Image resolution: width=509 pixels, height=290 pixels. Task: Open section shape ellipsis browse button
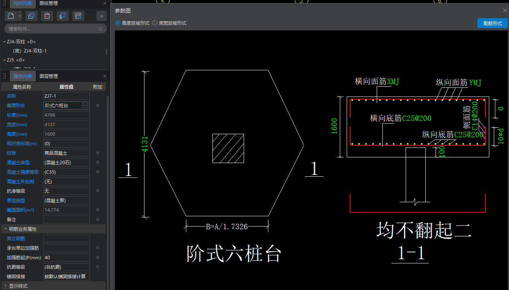[85, 105]
